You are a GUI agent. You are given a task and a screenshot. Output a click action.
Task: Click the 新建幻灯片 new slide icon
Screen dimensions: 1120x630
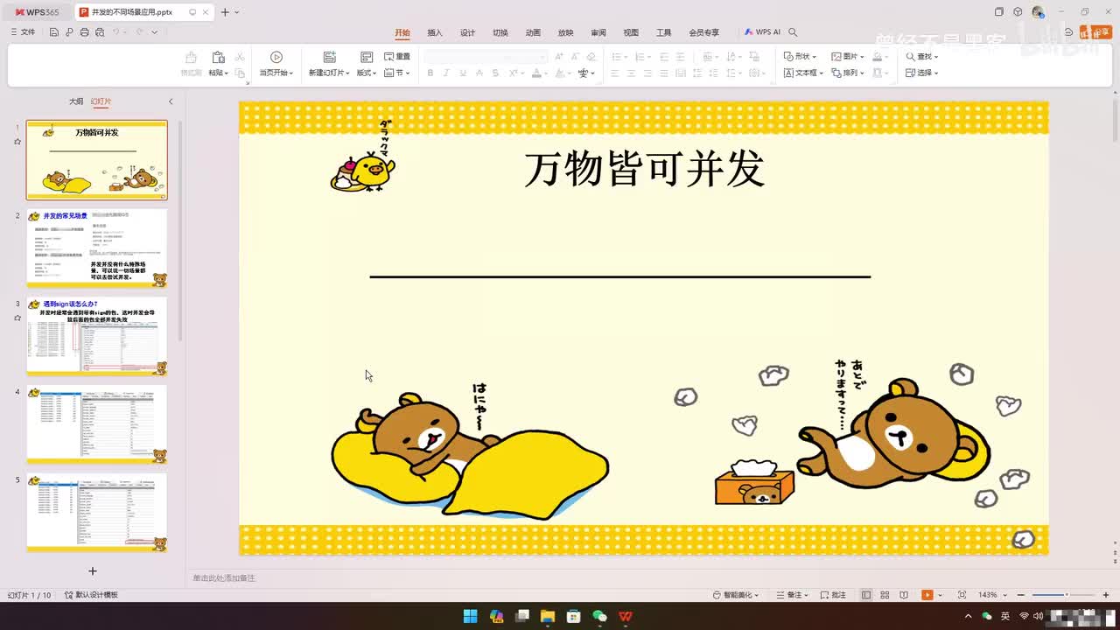point(330,58)
